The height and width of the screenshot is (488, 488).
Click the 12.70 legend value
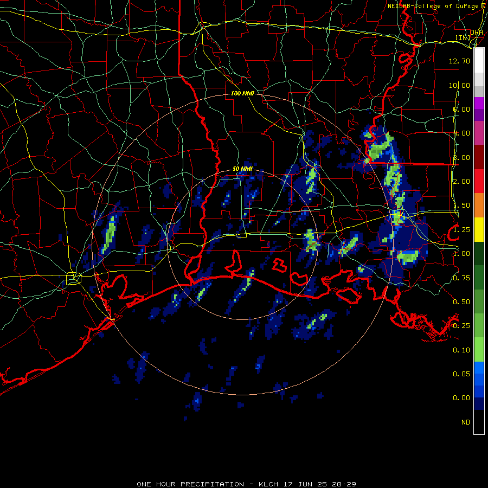459,61
